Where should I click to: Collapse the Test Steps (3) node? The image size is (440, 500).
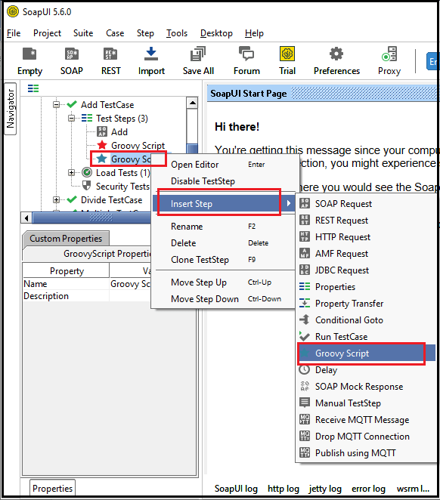[72, 119]
